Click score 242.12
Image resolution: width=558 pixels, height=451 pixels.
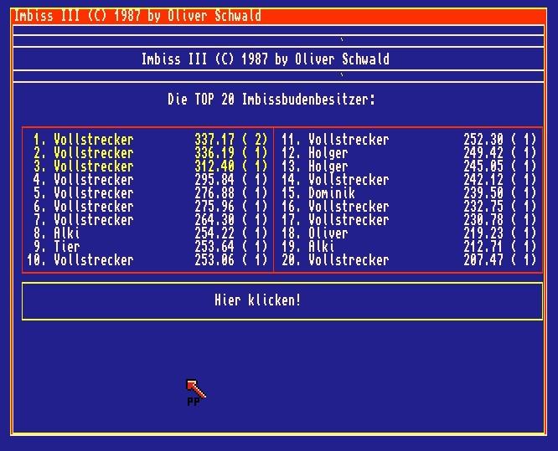pyautogui.click(x=483, y=179)
